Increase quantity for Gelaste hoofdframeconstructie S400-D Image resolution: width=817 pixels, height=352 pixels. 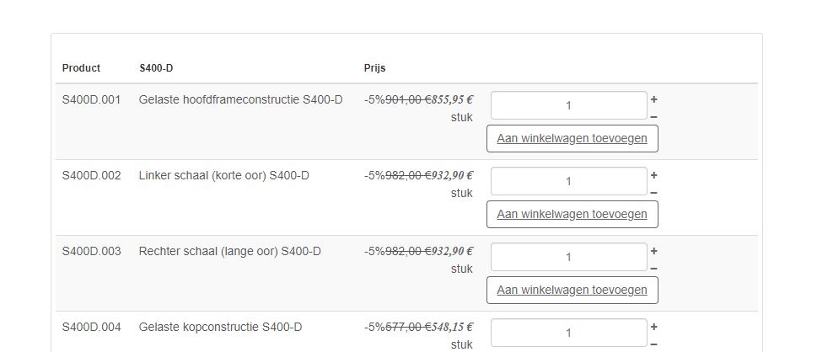point(654,99)
